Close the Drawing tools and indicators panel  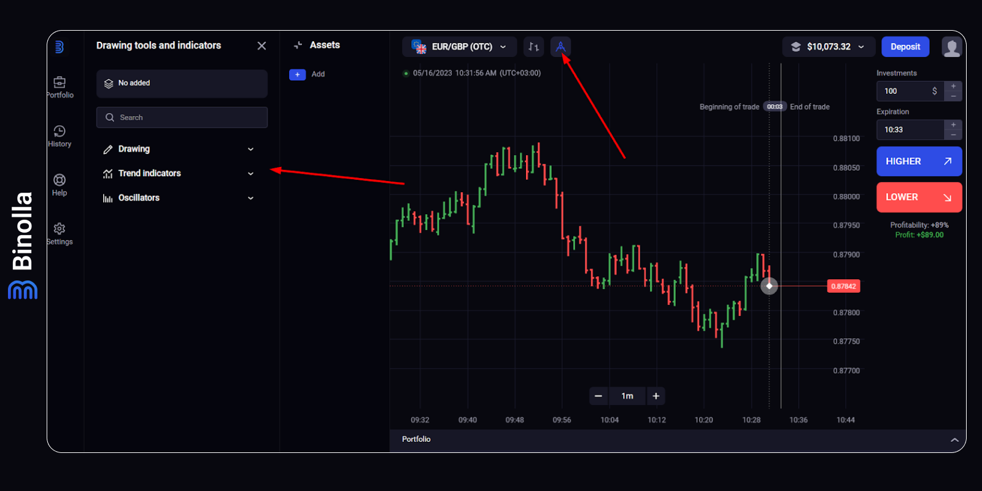(x=261, y=46)
